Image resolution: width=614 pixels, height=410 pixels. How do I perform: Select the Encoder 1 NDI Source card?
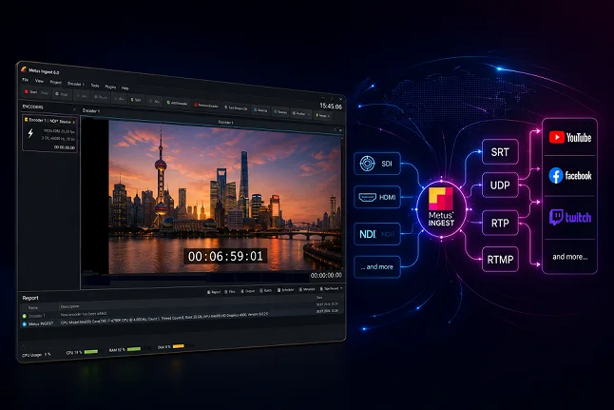(x=49, y=134)
